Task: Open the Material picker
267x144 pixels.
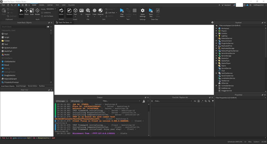Action: pos(100,12)
